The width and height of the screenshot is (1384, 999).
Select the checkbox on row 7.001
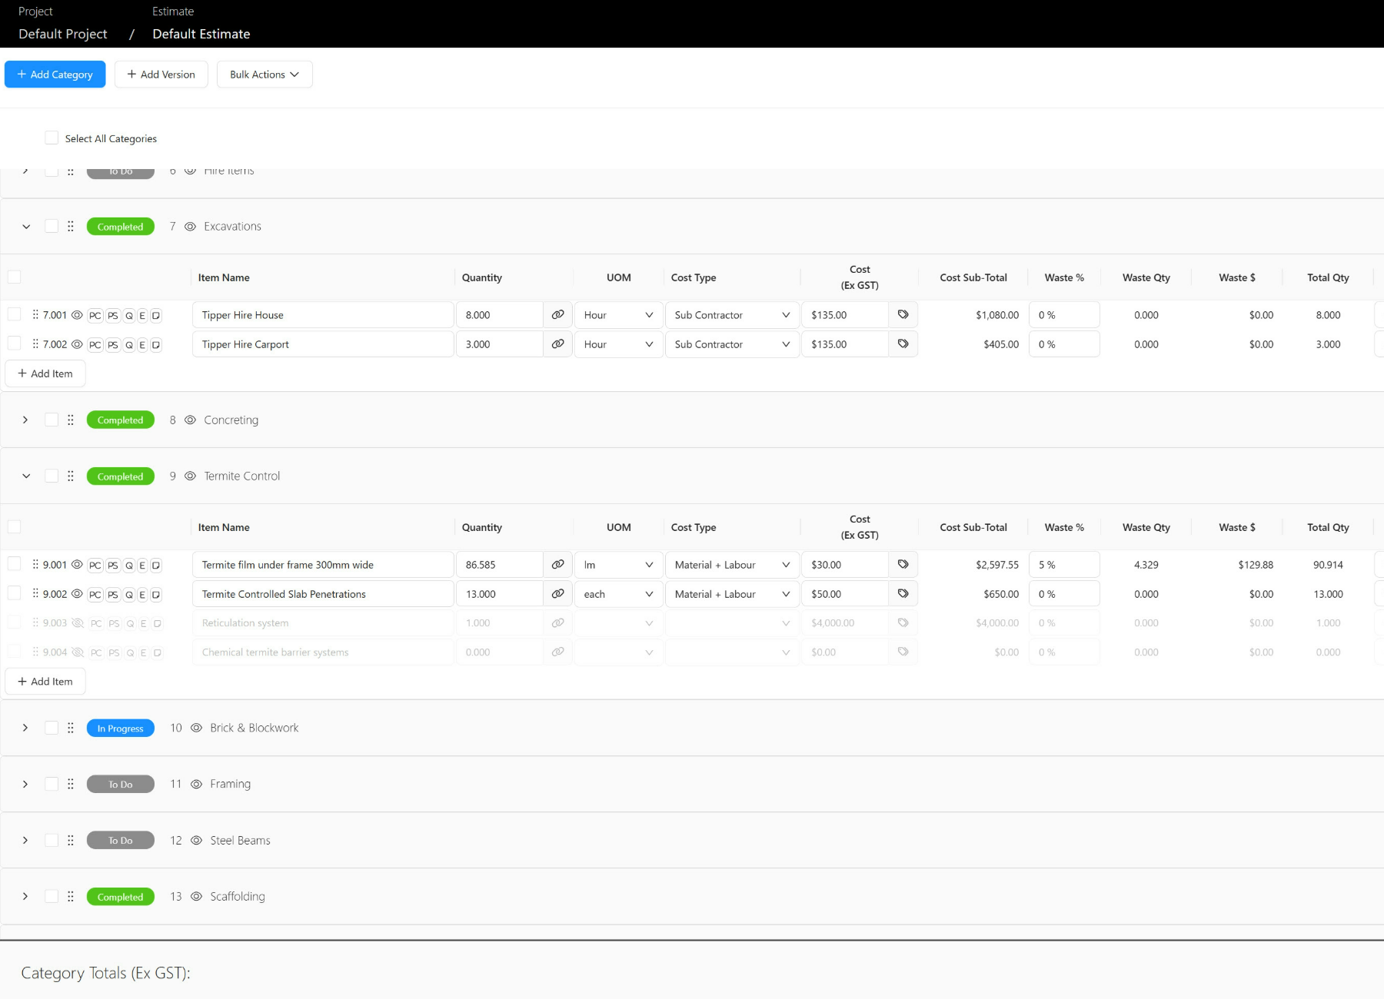pyautogui.click(x=14, y=314)
